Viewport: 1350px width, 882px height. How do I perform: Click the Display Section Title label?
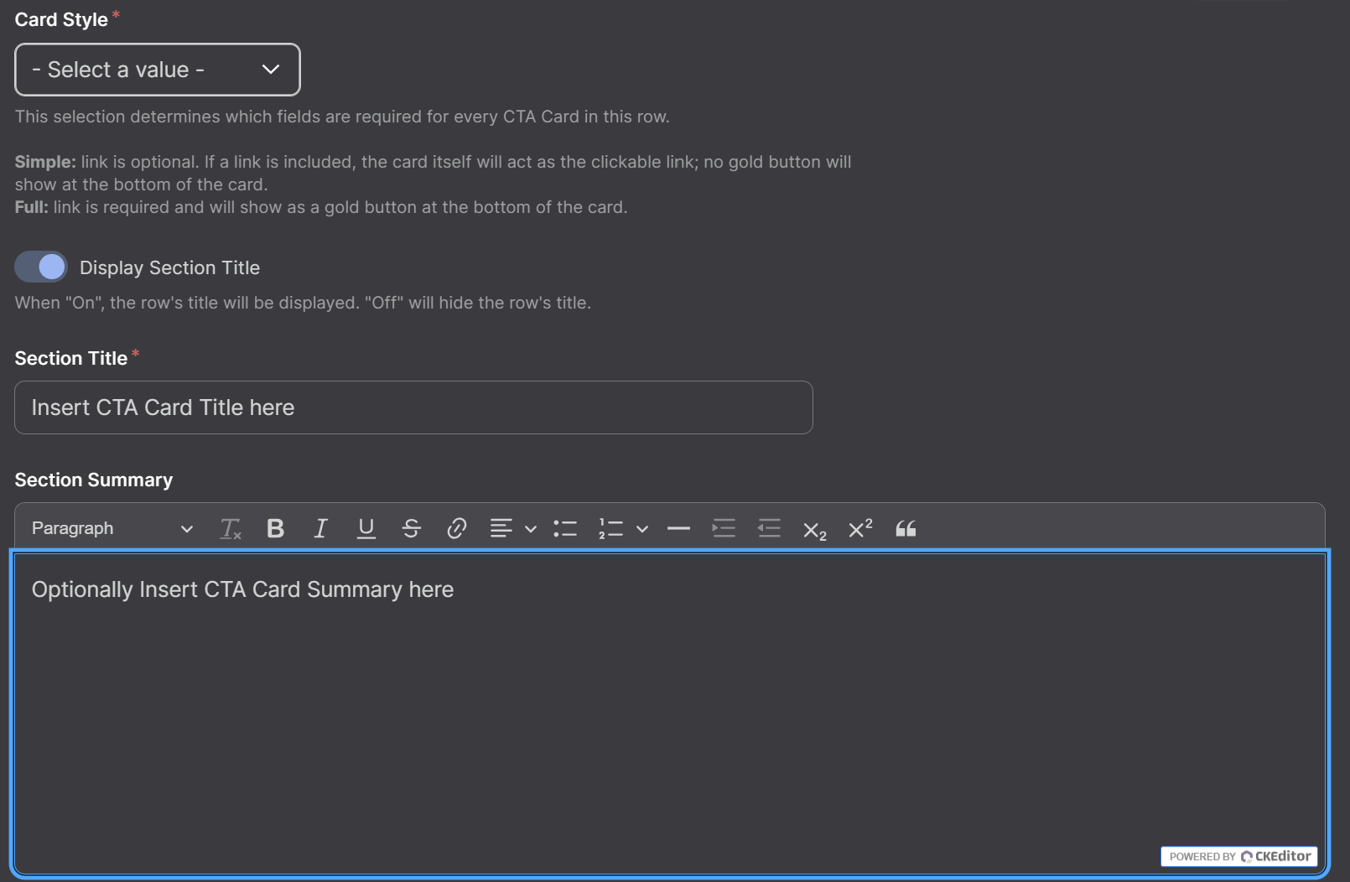[169, 267]
